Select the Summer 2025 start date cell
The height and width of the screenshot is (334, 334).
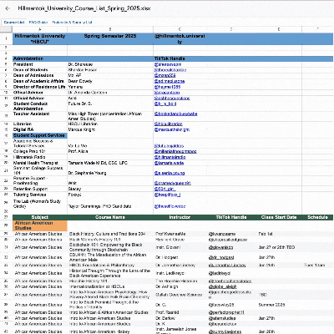[279, 305]
